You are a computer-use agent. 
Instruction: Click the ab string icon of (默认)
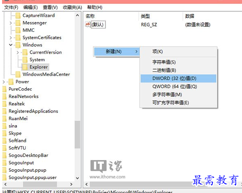(x=88, y=24)
